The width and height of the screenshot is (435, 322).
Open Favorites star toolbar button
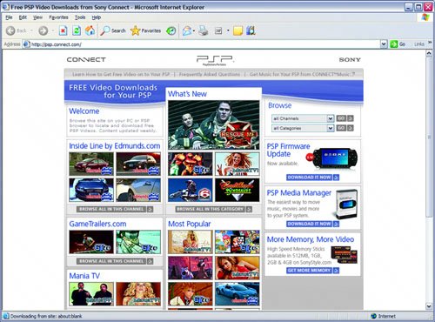click(x=145, y=30)
